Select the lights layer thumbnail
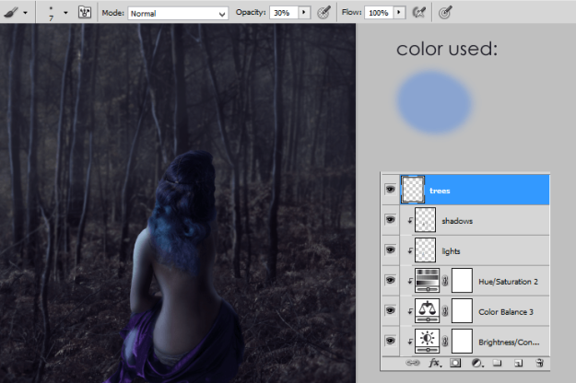This screenshot has width=576, height=383. coord(426,250)
